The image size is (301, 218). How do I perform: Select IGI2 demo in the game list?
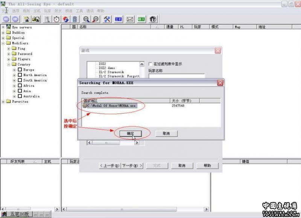pos(107,68)
